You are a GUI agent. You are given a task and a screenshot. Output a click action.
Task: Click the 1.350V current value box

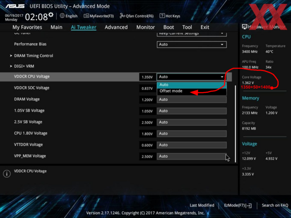(147, 77)
